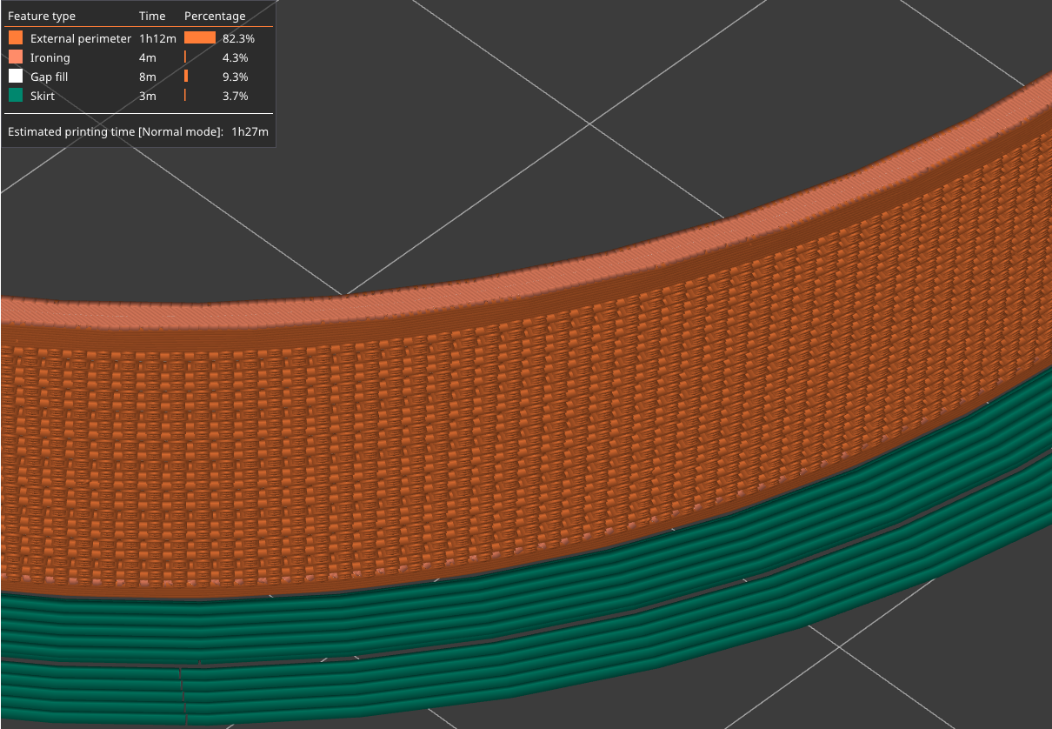This screenshot has height=729, width=1052.
Task: Toggle Ironing feature label in legend
Action: (50, 57)
